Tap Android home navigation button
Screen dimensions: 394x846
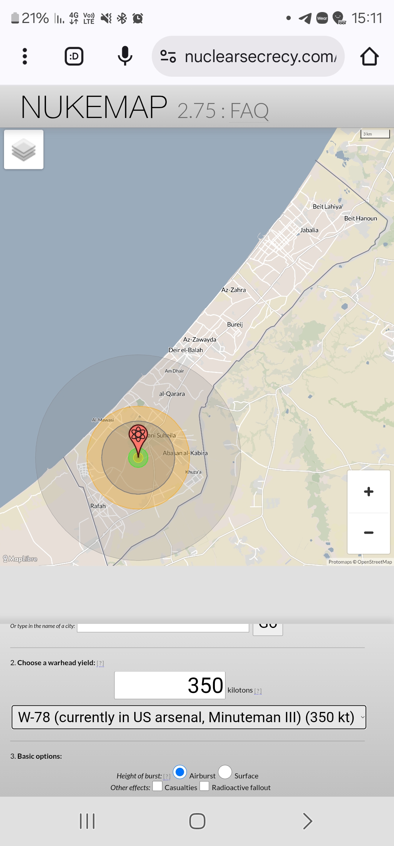[x=197, y=821]
